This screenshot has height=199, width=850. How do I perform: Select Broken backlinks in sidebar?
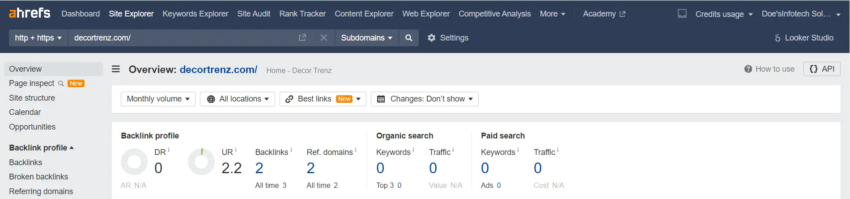point(38,177)
